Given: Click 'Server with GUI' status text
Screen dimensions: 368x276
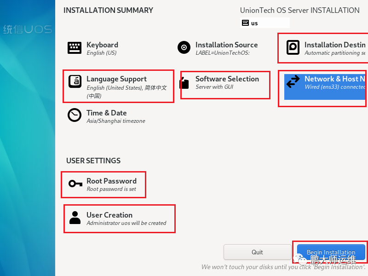Looking at the screenshot, I should click(x=214, y=87).
